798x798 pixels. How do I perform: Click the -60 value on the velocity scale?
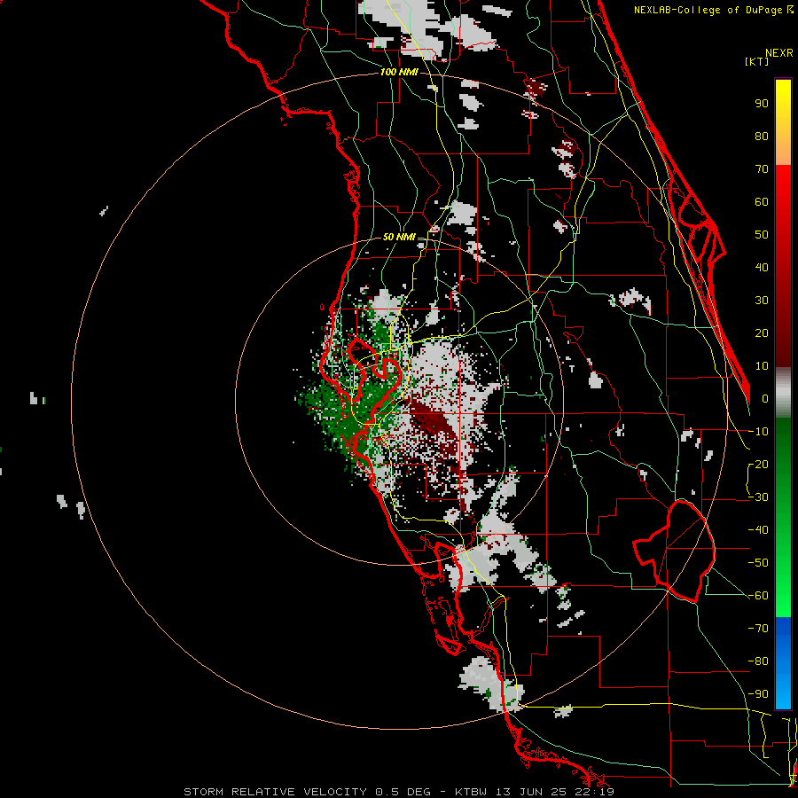(x=758, y=596)
